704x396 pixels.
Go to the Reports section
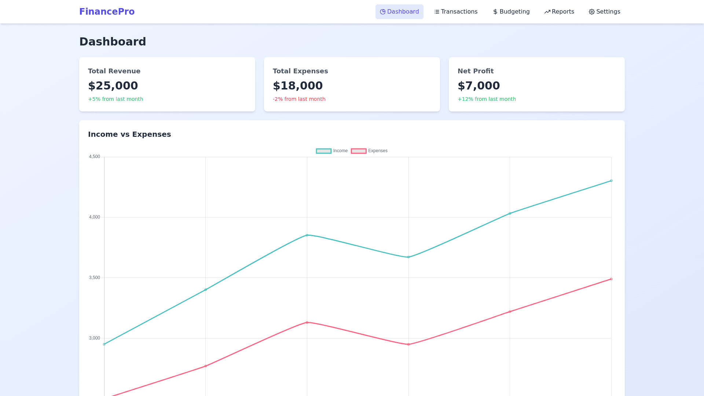click(x=559, y=12)
